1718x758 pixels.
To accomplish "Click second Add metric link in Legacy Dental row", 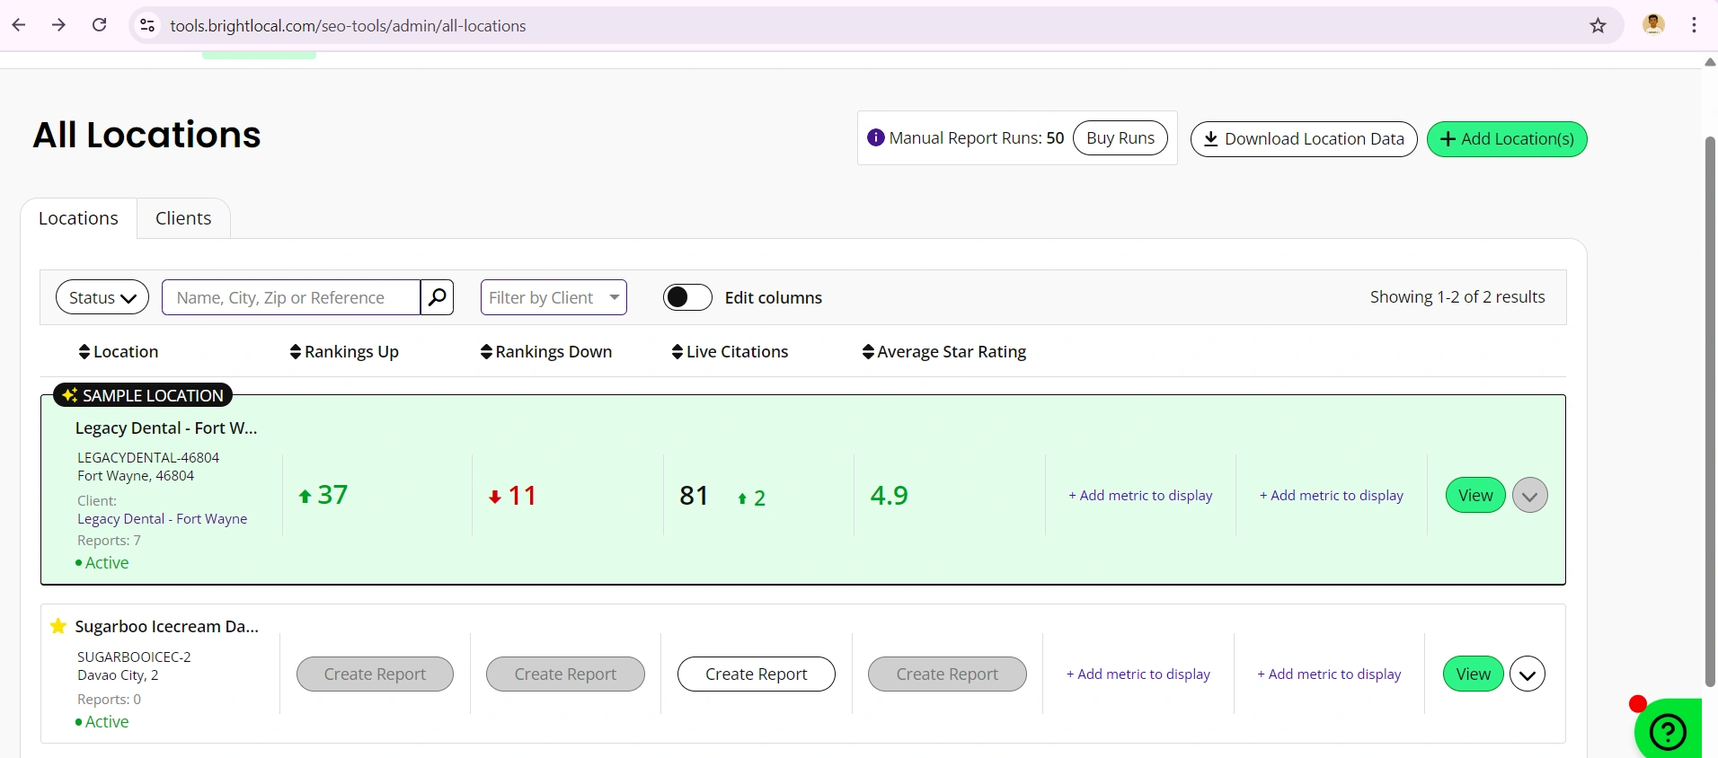I will 1331,496.
